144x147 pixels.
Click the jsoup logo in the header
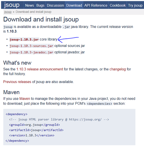[12, 5]
